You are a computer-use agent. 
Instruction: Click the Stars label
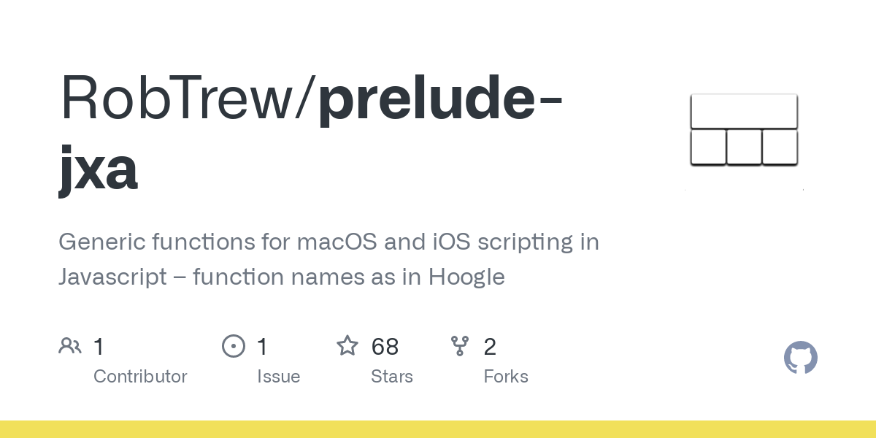tap(392, 377)
